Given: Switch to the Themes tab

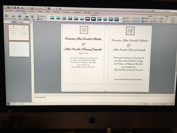Looking at the screenshot, I should click(x=32, y=11).
